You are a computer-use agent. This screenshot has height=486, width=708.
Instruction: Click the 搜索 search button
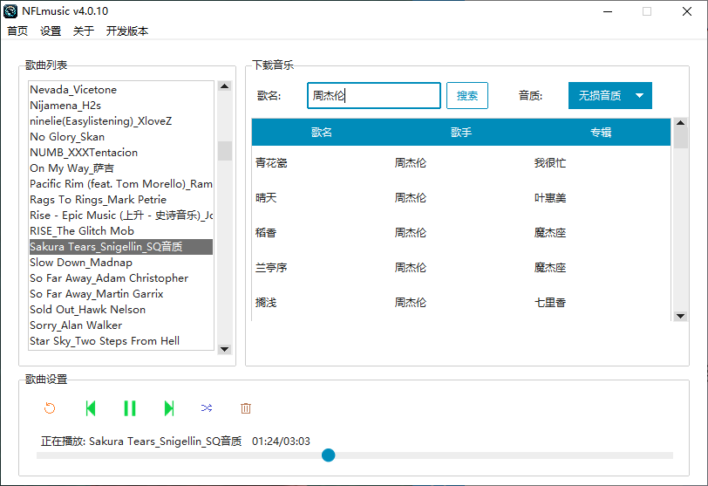pyautogui.click(x=467, y=95)
